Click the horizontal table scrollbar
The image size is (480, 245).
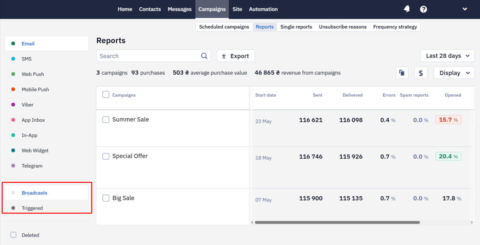[x=337, y=222]
